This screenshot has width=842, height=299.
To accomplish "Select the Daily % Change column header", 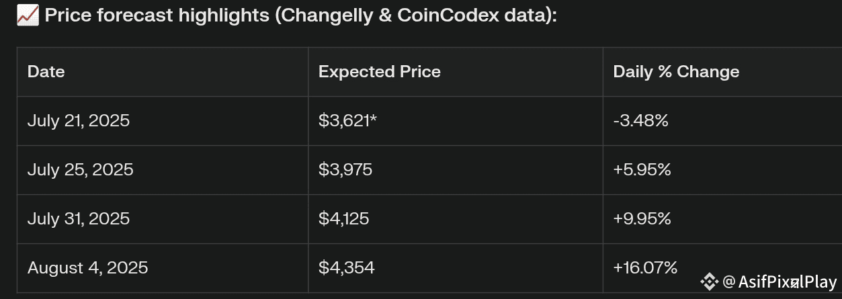I will pos(676,72).
